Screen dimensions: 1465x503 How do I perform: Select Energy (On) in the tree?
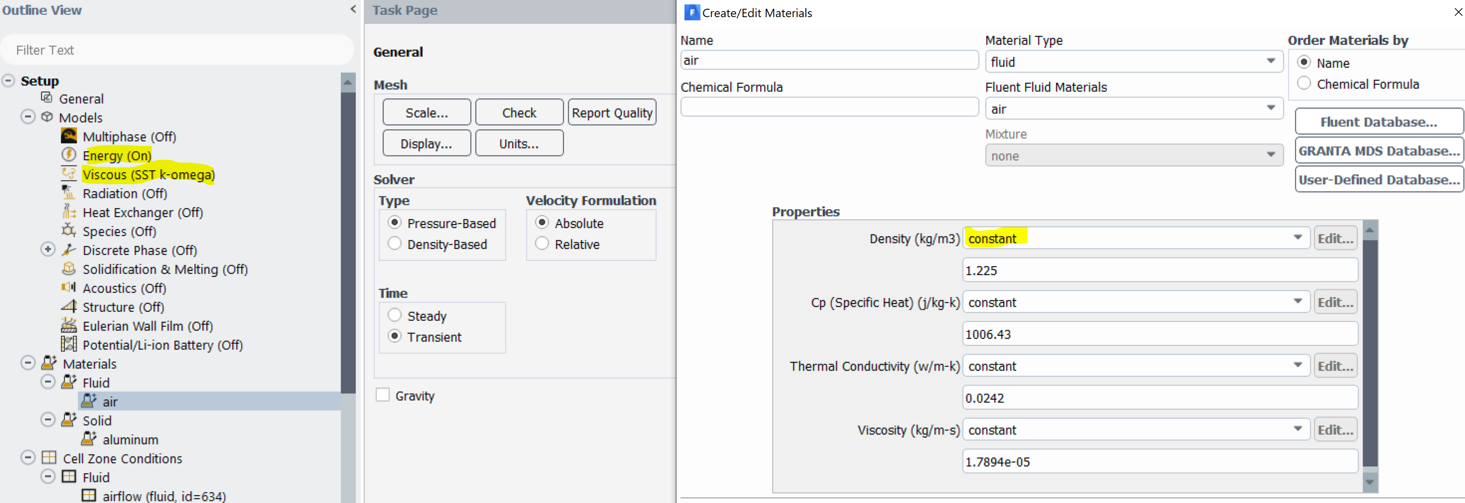(117, 155)
